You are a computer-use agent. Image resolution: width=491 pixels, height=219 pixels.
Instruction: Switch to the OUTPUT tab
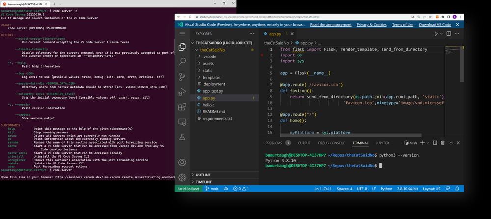304,143
